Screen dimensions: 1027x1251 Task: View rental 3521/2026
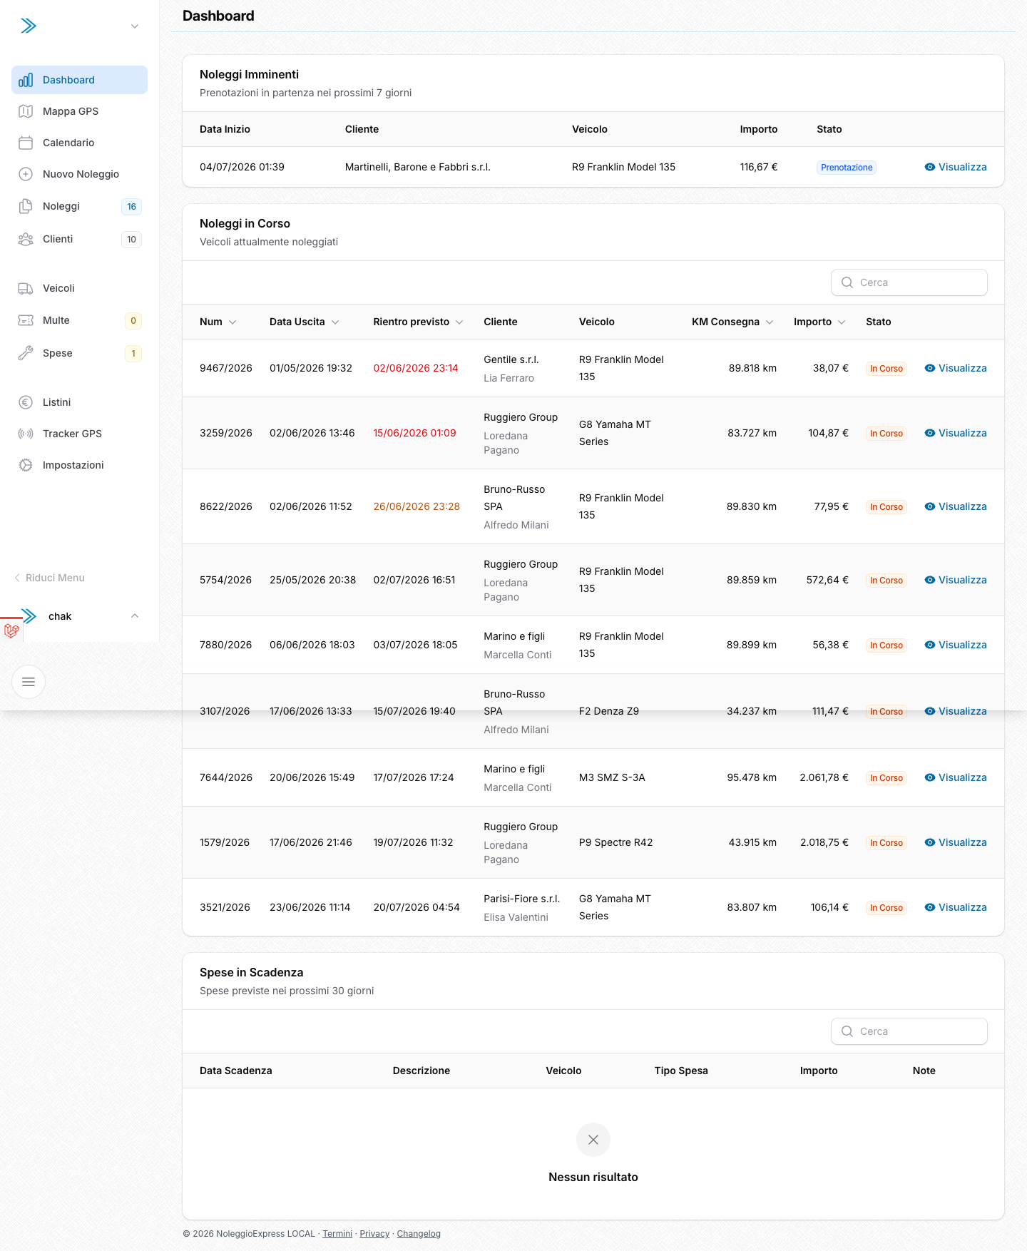(956, 907)
